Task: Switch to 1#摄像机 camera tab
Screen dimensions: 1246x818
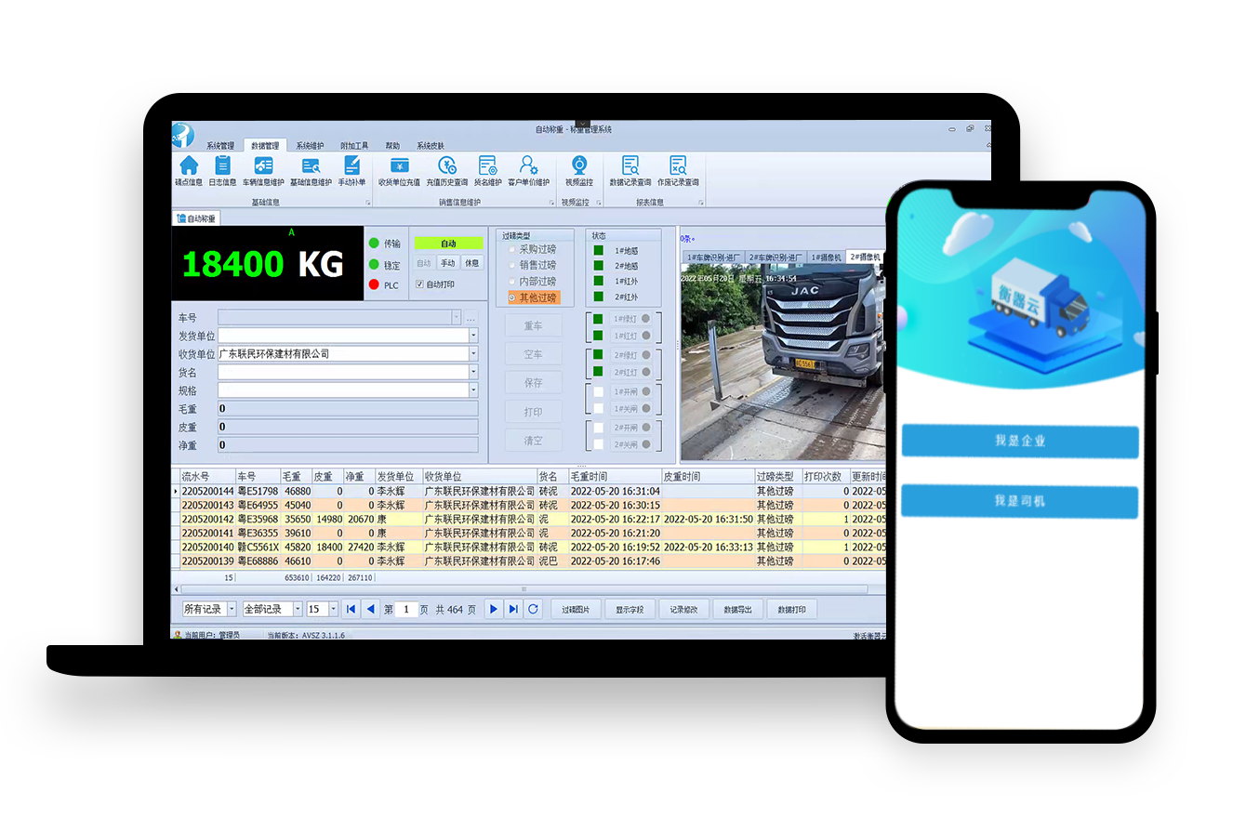Action: 826,257
